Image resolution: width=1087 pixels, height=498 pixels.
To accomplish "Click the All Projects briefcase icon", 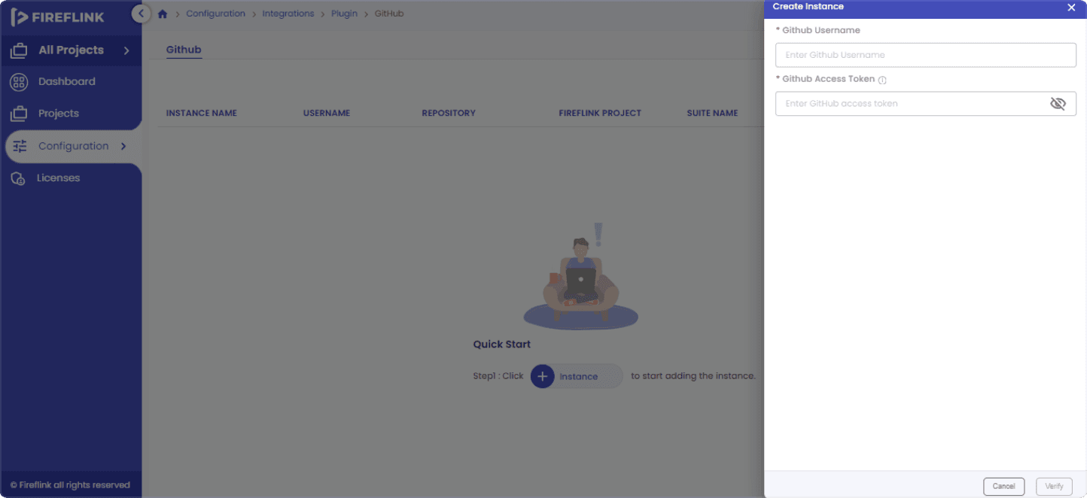I will point(19,50).
